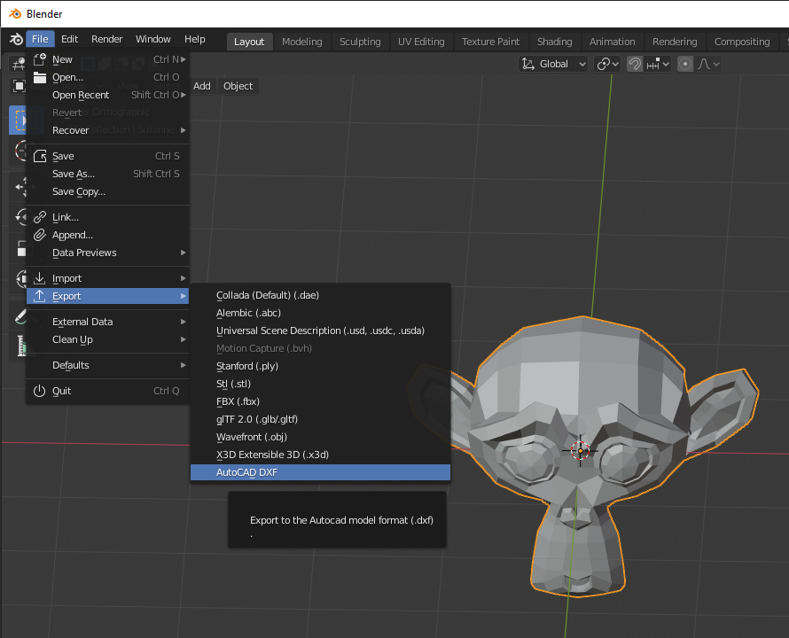Click the Blender logo icon

pos(16,40)
